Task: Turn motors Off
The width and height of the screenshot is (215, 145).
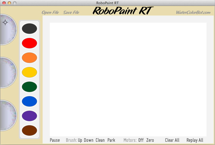Action: (x=141, y=140)
